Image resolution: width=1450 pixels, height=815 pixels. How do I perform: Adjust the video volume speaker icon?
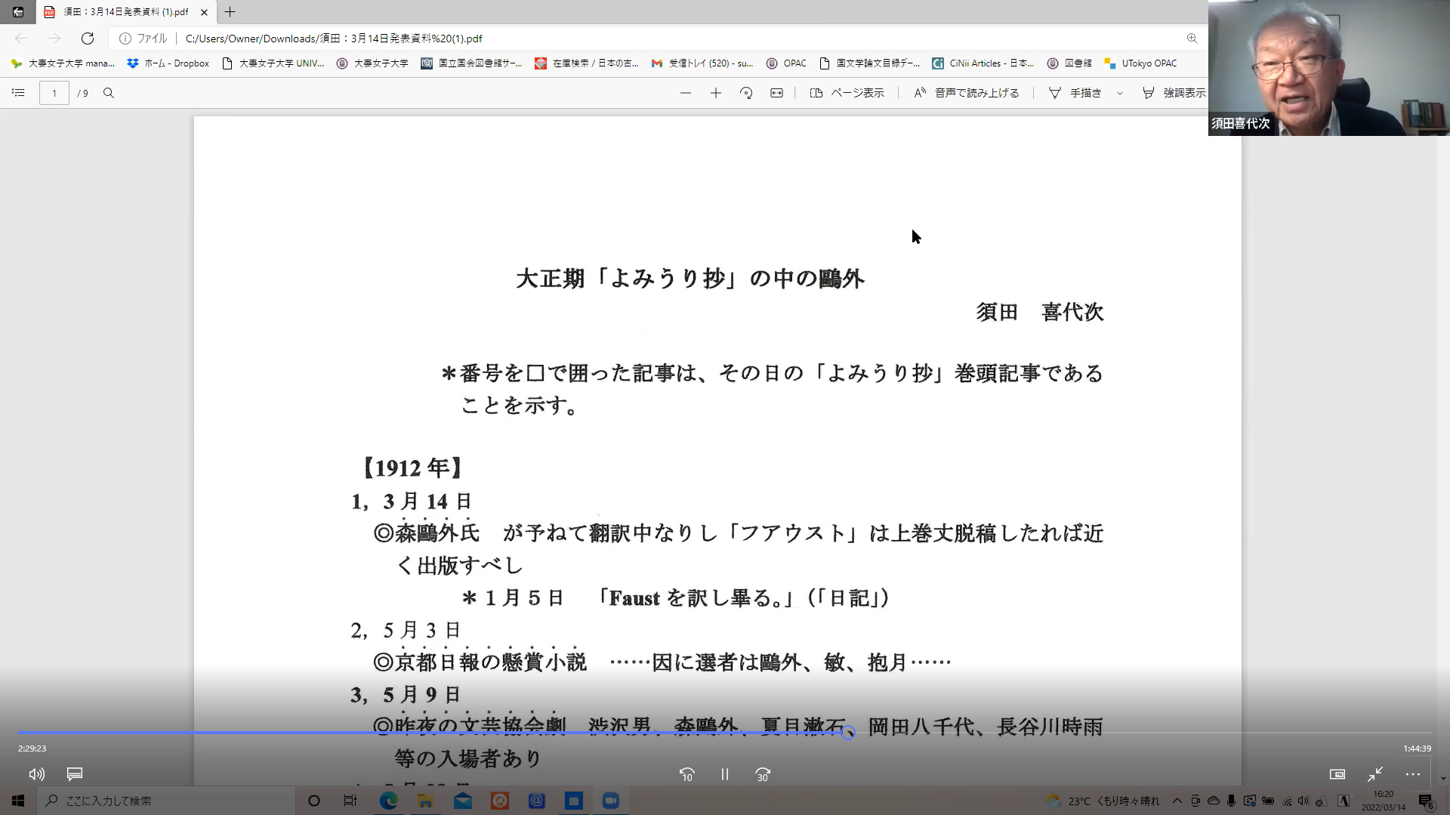pyautogui.click(x=36, y=774)
